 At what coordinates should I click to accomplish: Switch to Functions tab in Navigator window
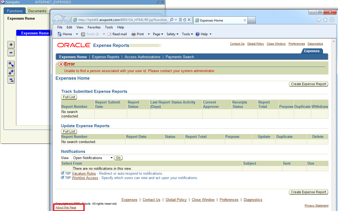click(15, 11)
